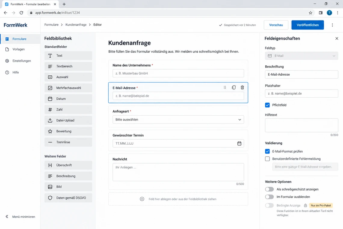Bookmark this page with the star icon
The width and height of the screenshot is (343, 229).
311,13
